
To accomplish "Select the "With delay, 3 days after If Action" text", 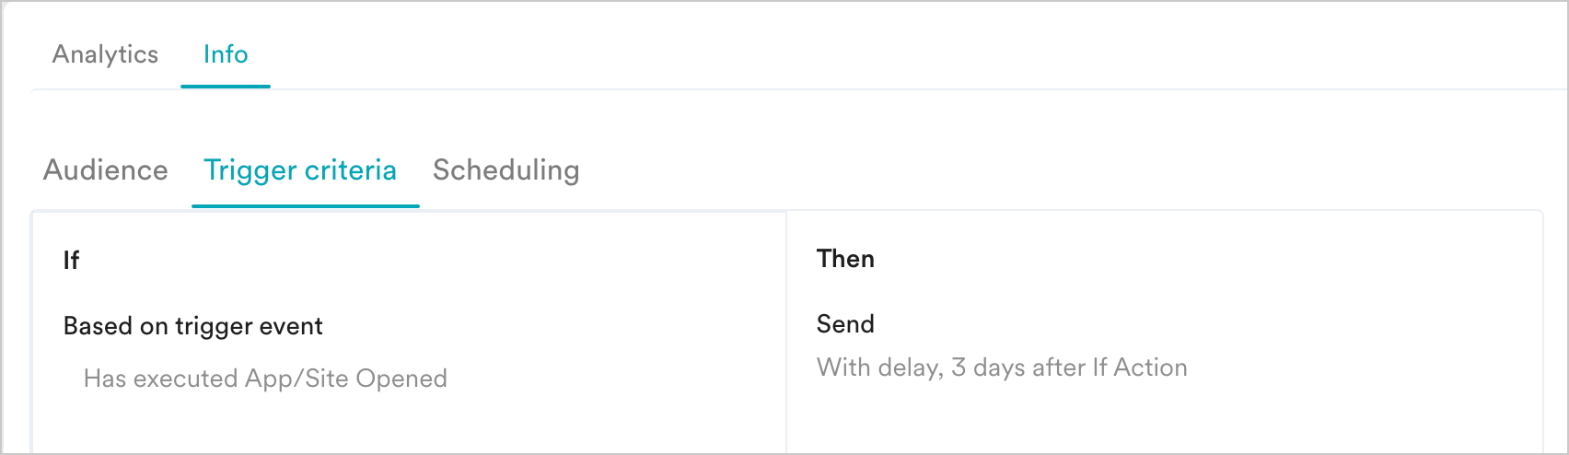I will click(x=1002, y=367).
